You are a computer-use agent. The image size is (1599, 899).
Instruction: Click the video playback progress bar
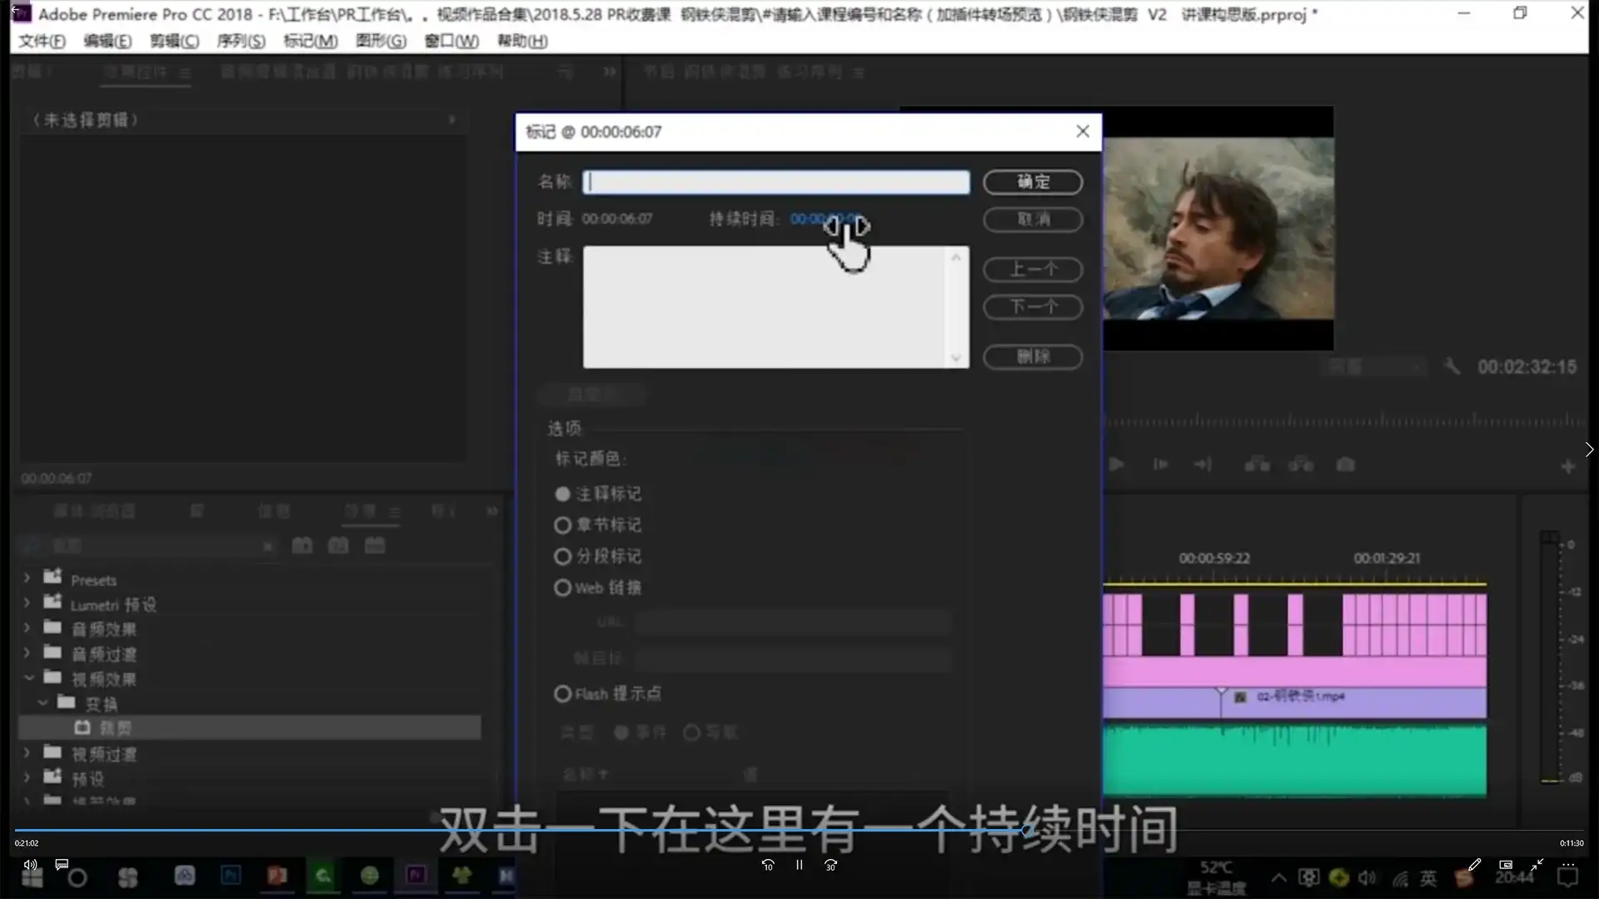[x=799, y=830]
